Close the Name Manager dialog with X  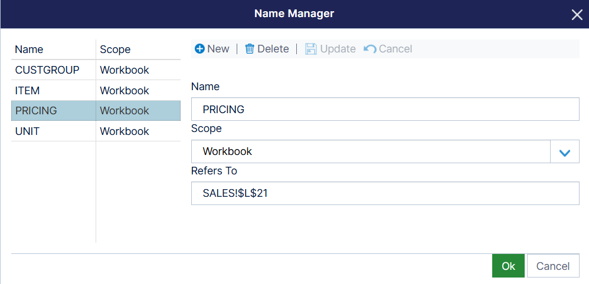(577, 15)
